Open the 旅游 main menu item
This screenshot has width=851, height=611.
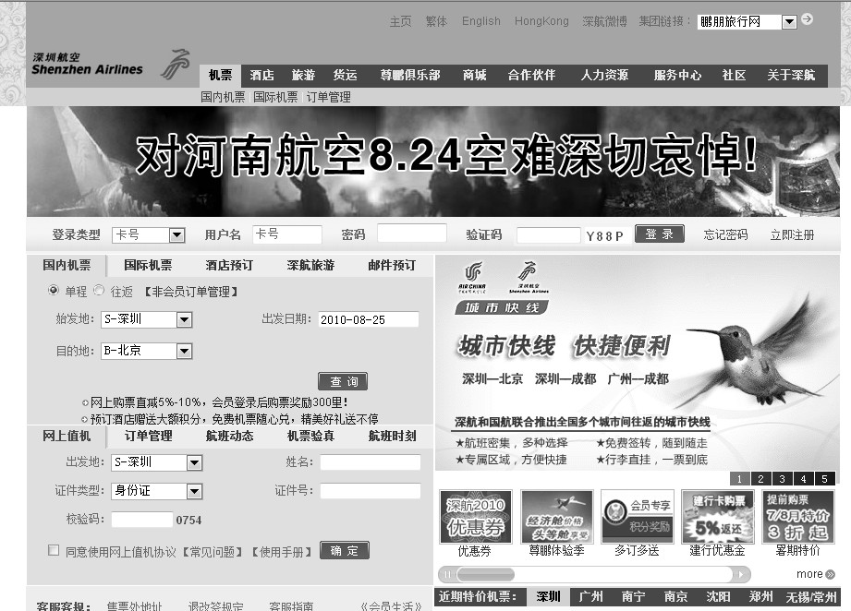click(x=303, y=76)
